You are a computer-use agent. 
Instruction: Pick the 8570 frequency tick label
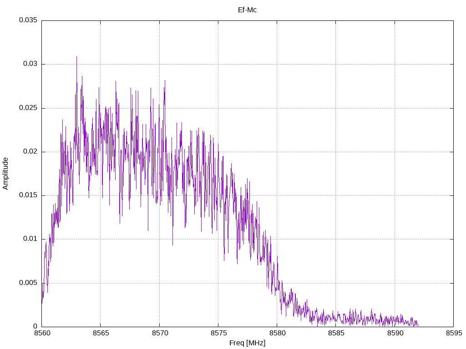click(159, 333)
